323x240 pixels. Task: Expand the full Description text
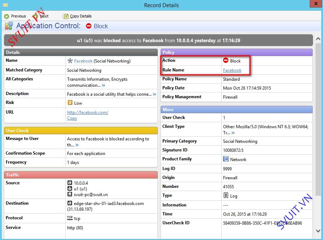[x=155, y=94]
